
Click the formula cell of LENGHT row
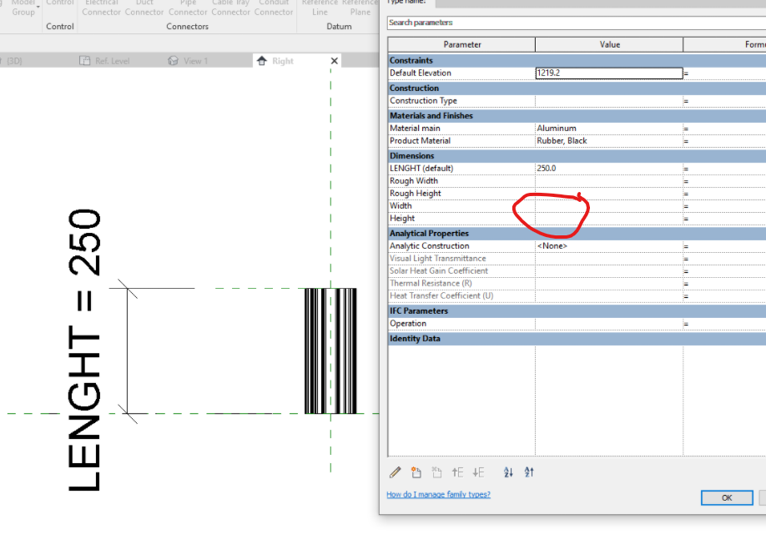[x=724, y=168]
